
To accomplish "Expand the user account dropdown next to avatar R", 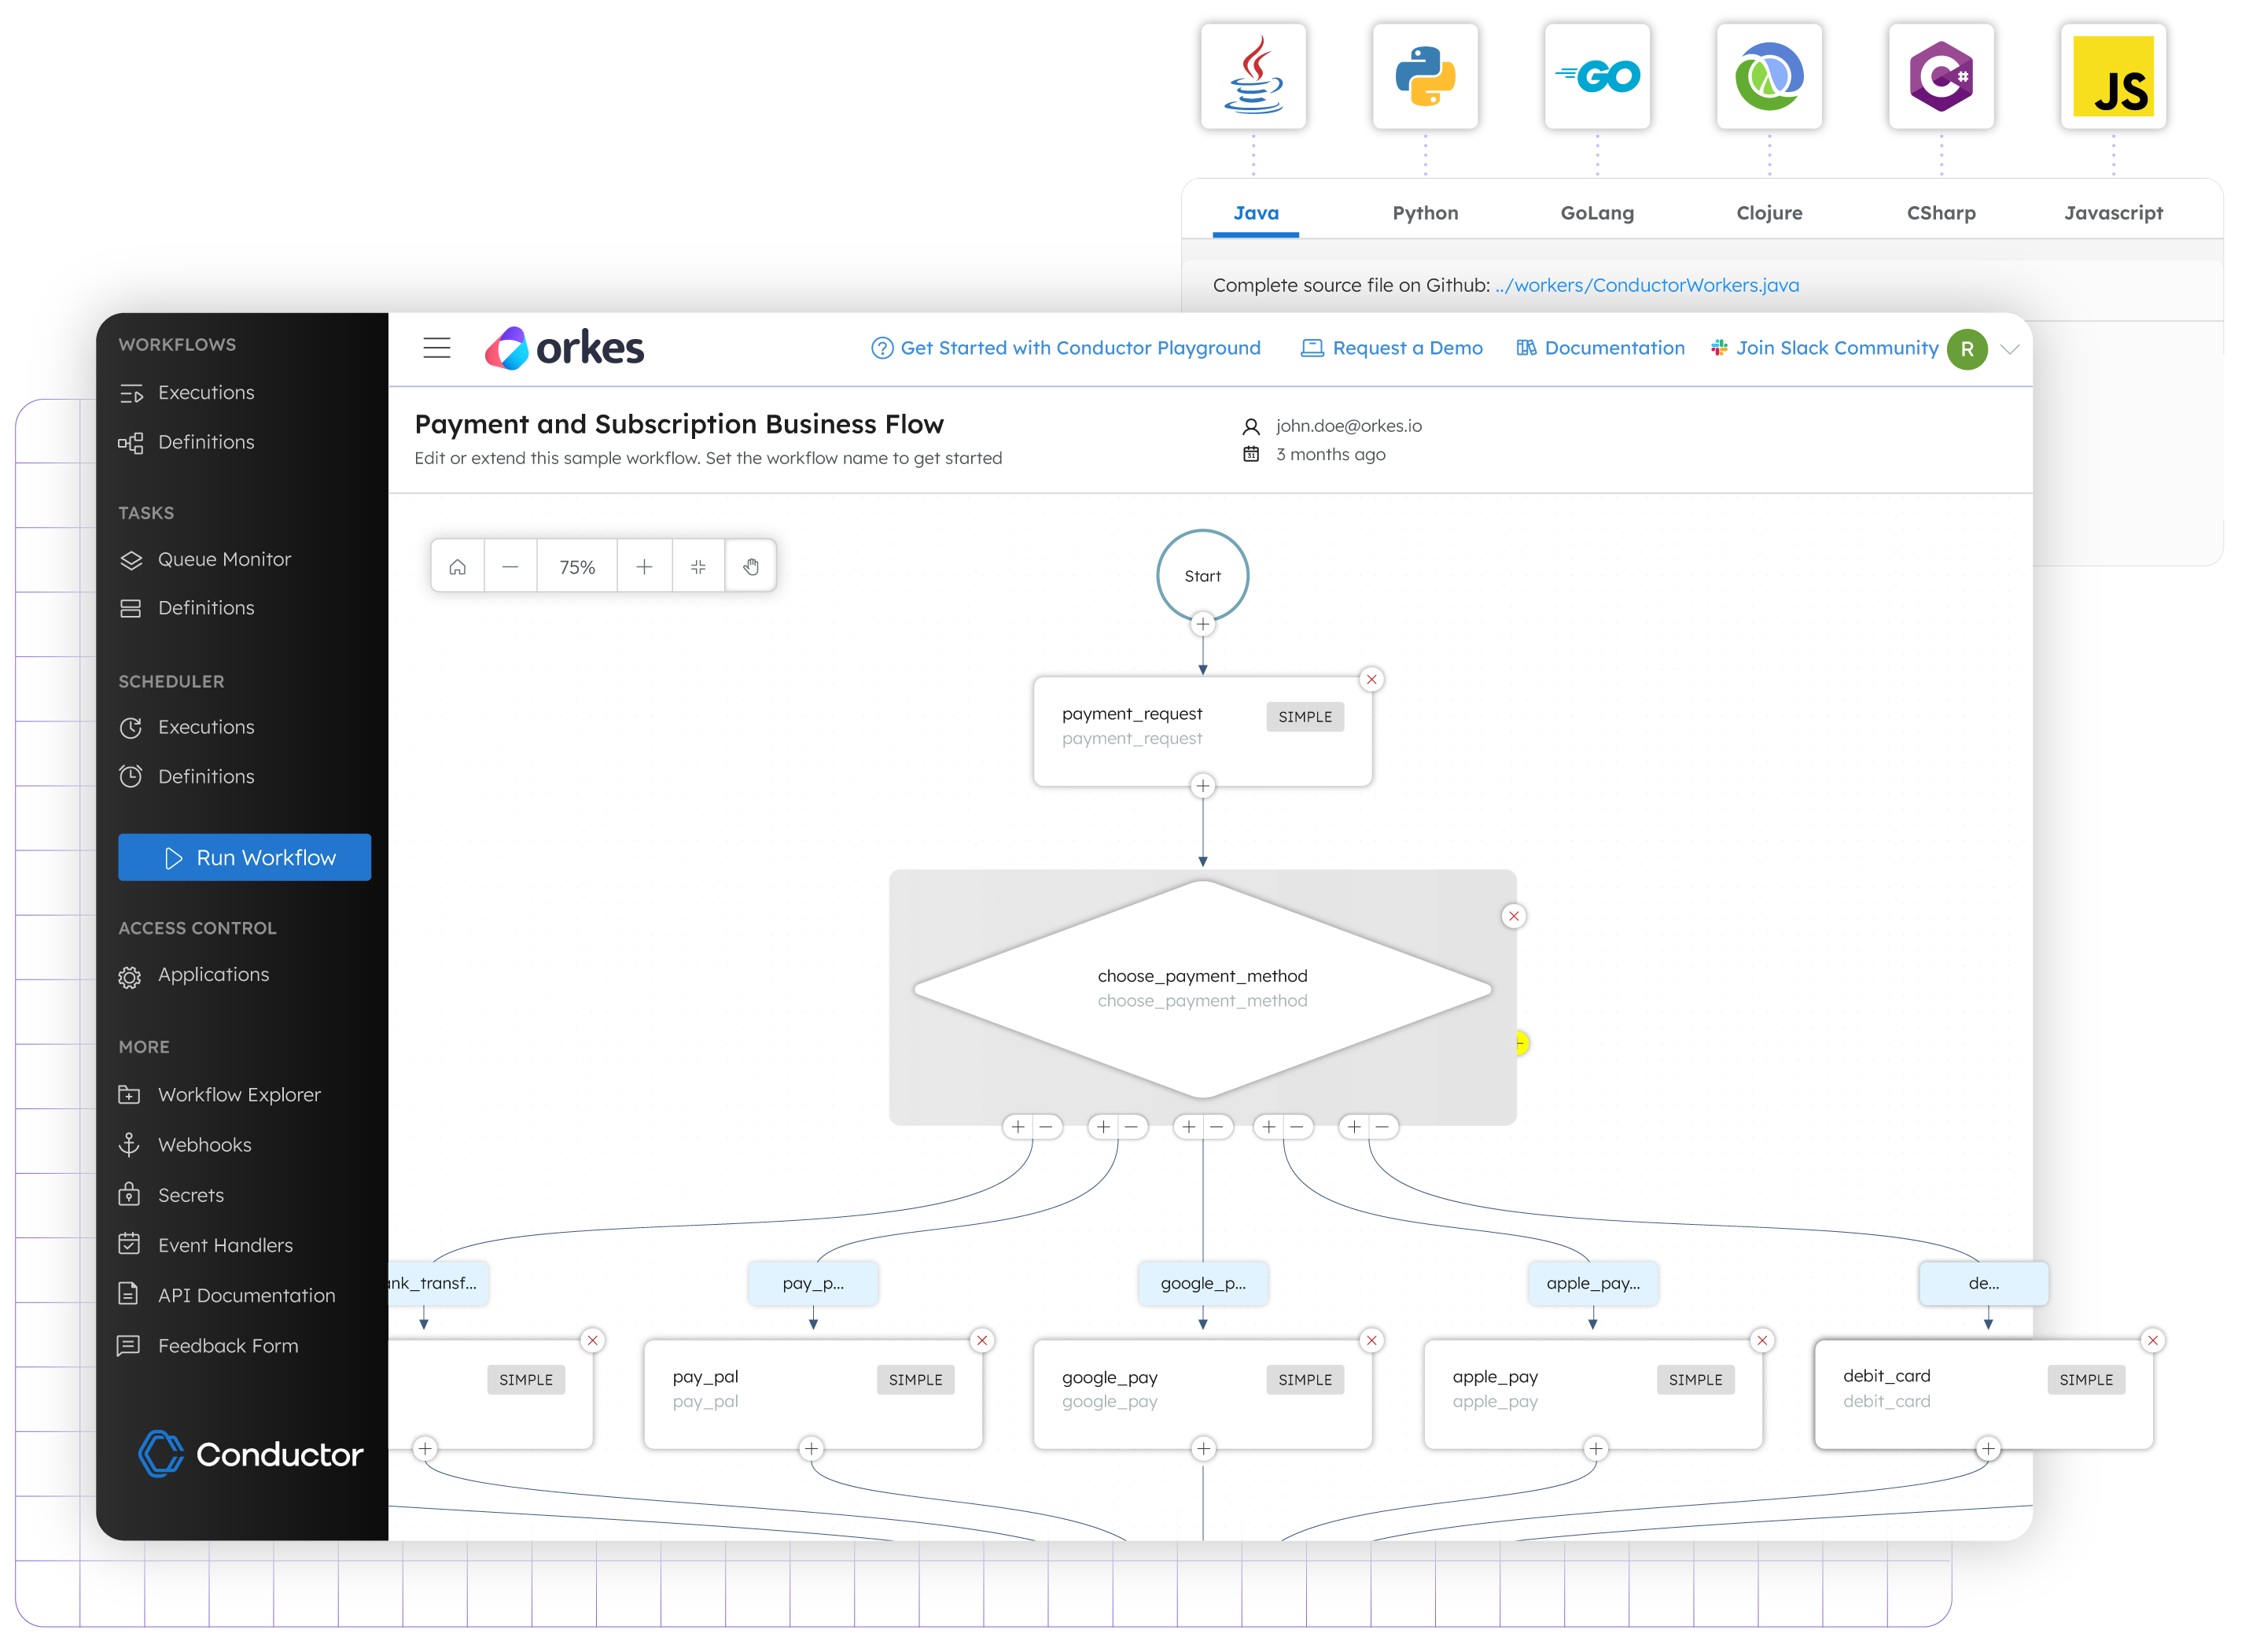I will click(2010, 349).
